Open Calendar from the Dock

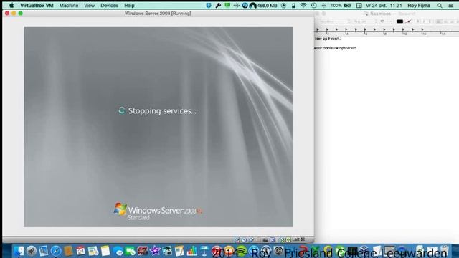(x=80, y=251)
